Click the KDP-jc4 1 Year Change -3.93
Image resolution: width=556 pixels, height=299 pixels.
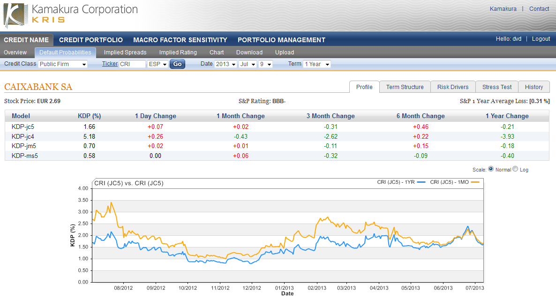click(x=507, y=136)
